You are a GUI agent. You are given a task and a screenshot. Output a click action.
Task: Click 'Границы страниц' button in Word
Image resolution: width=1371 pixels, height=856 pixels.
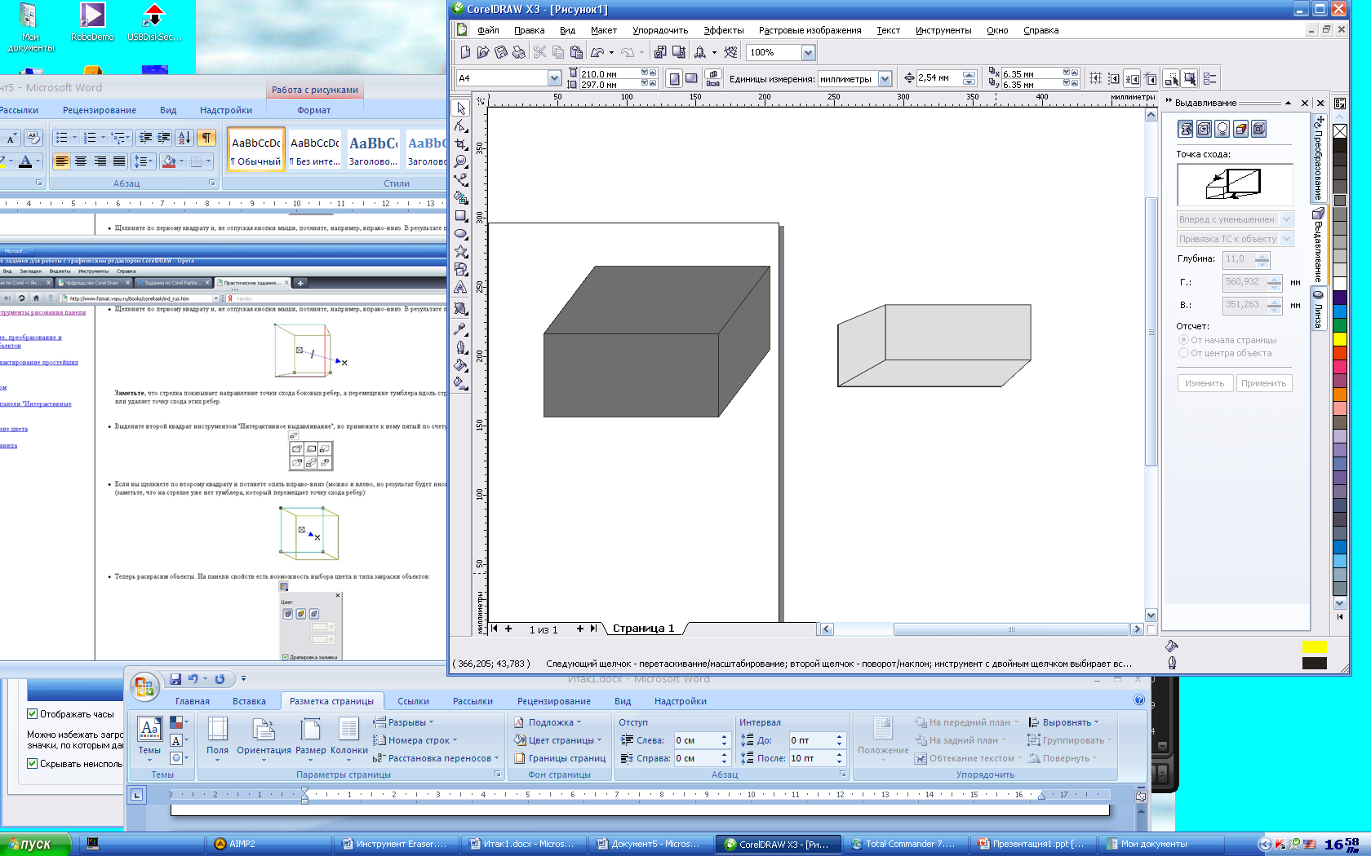coord(560,758)
